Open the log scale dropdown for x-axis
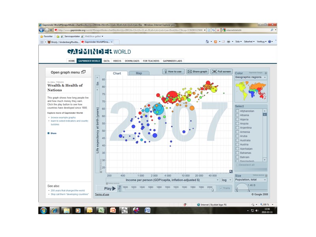This screenshot has width=316, height=237. pos(226,180)
